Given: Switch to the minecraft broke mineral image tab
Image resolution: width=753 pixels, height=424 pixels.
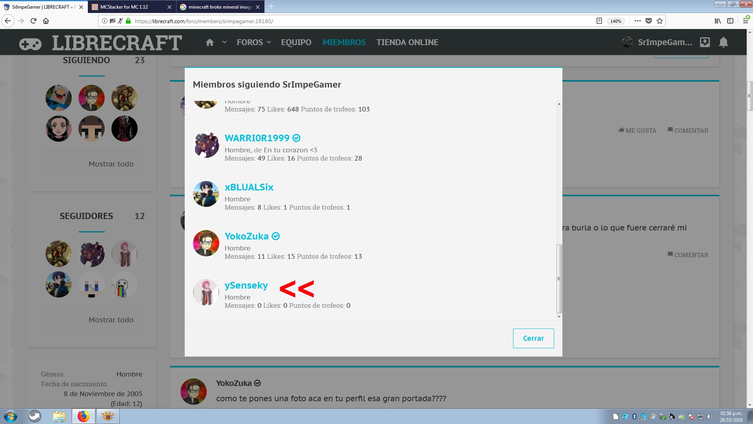Looking at the screenshot, I should click(220, 7).
